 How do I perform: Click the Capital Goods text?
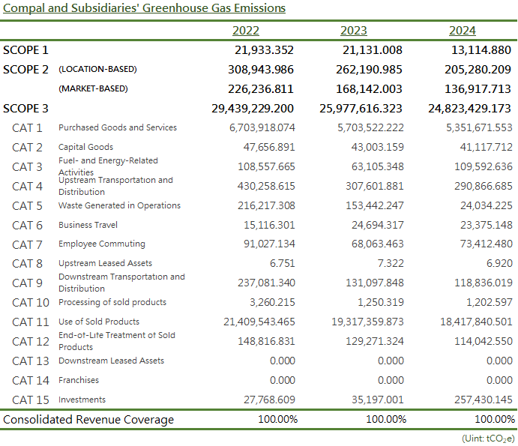pyautogui.click(x=86, y=147)
